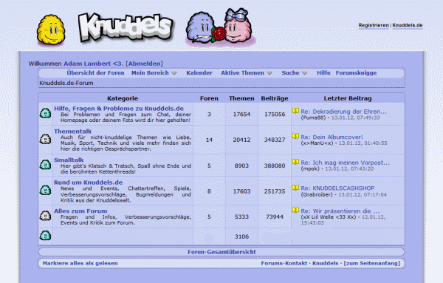This screenshot has width=443, height=283.
Task: Click forum status icon beside Thementalk
Action: pos(45,139)
